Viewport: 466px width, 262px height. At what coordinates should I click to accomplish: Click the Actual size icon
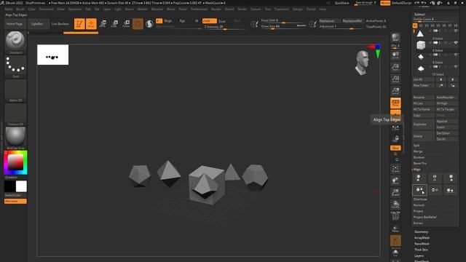coord(395,79)
